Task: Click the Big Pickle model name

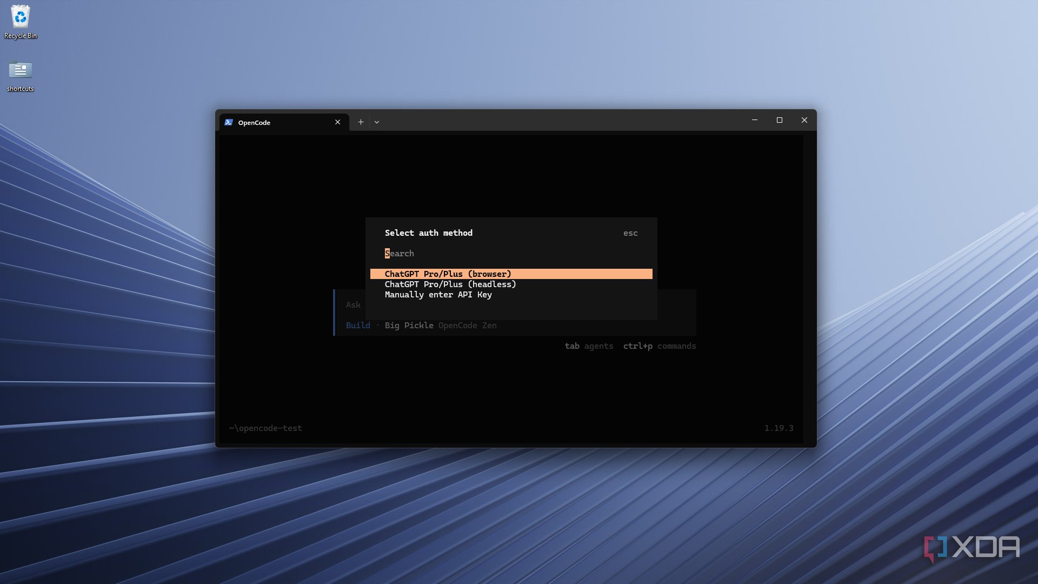Action: [x=409, y=326]
